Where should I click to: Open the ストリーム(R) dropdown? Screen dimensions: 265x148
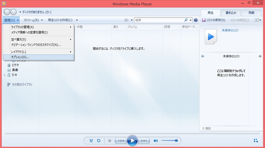(x=33, y=20)
